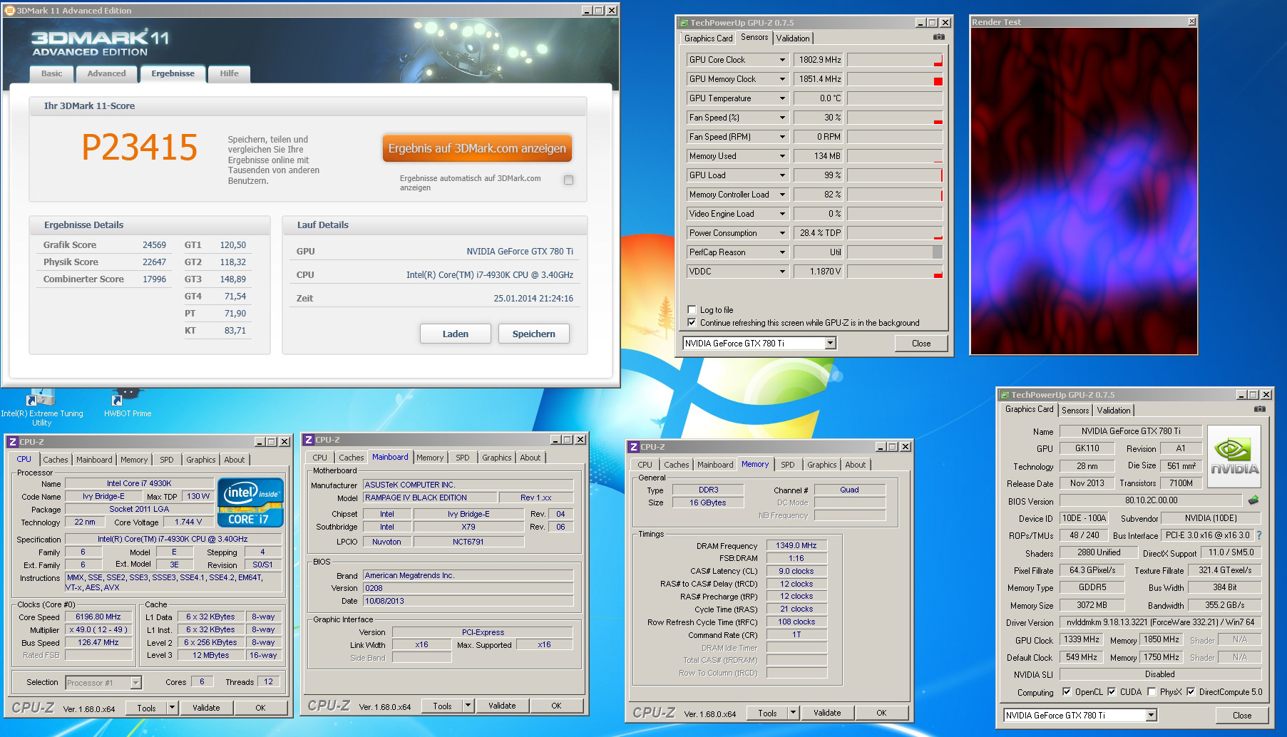Open the Memory Used sensor dropdown

click(x=782, y=156)
